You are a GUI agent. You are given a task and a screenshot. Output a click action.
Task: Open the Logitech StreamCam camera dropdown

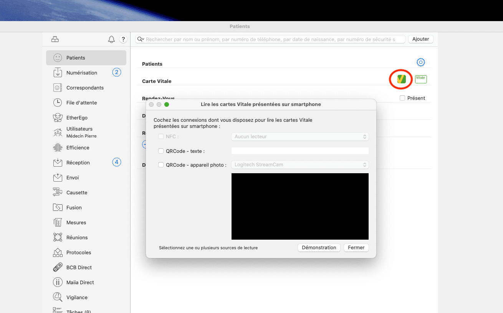tap(300, 165)
